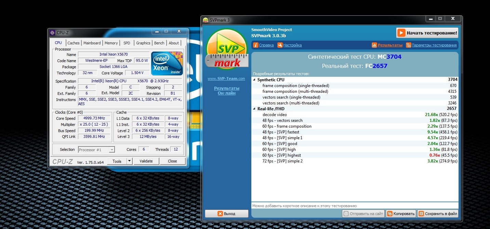Select 60 fps - frame composition row
490x229 pixels.
pyautogui.click(x=355, y=126)
